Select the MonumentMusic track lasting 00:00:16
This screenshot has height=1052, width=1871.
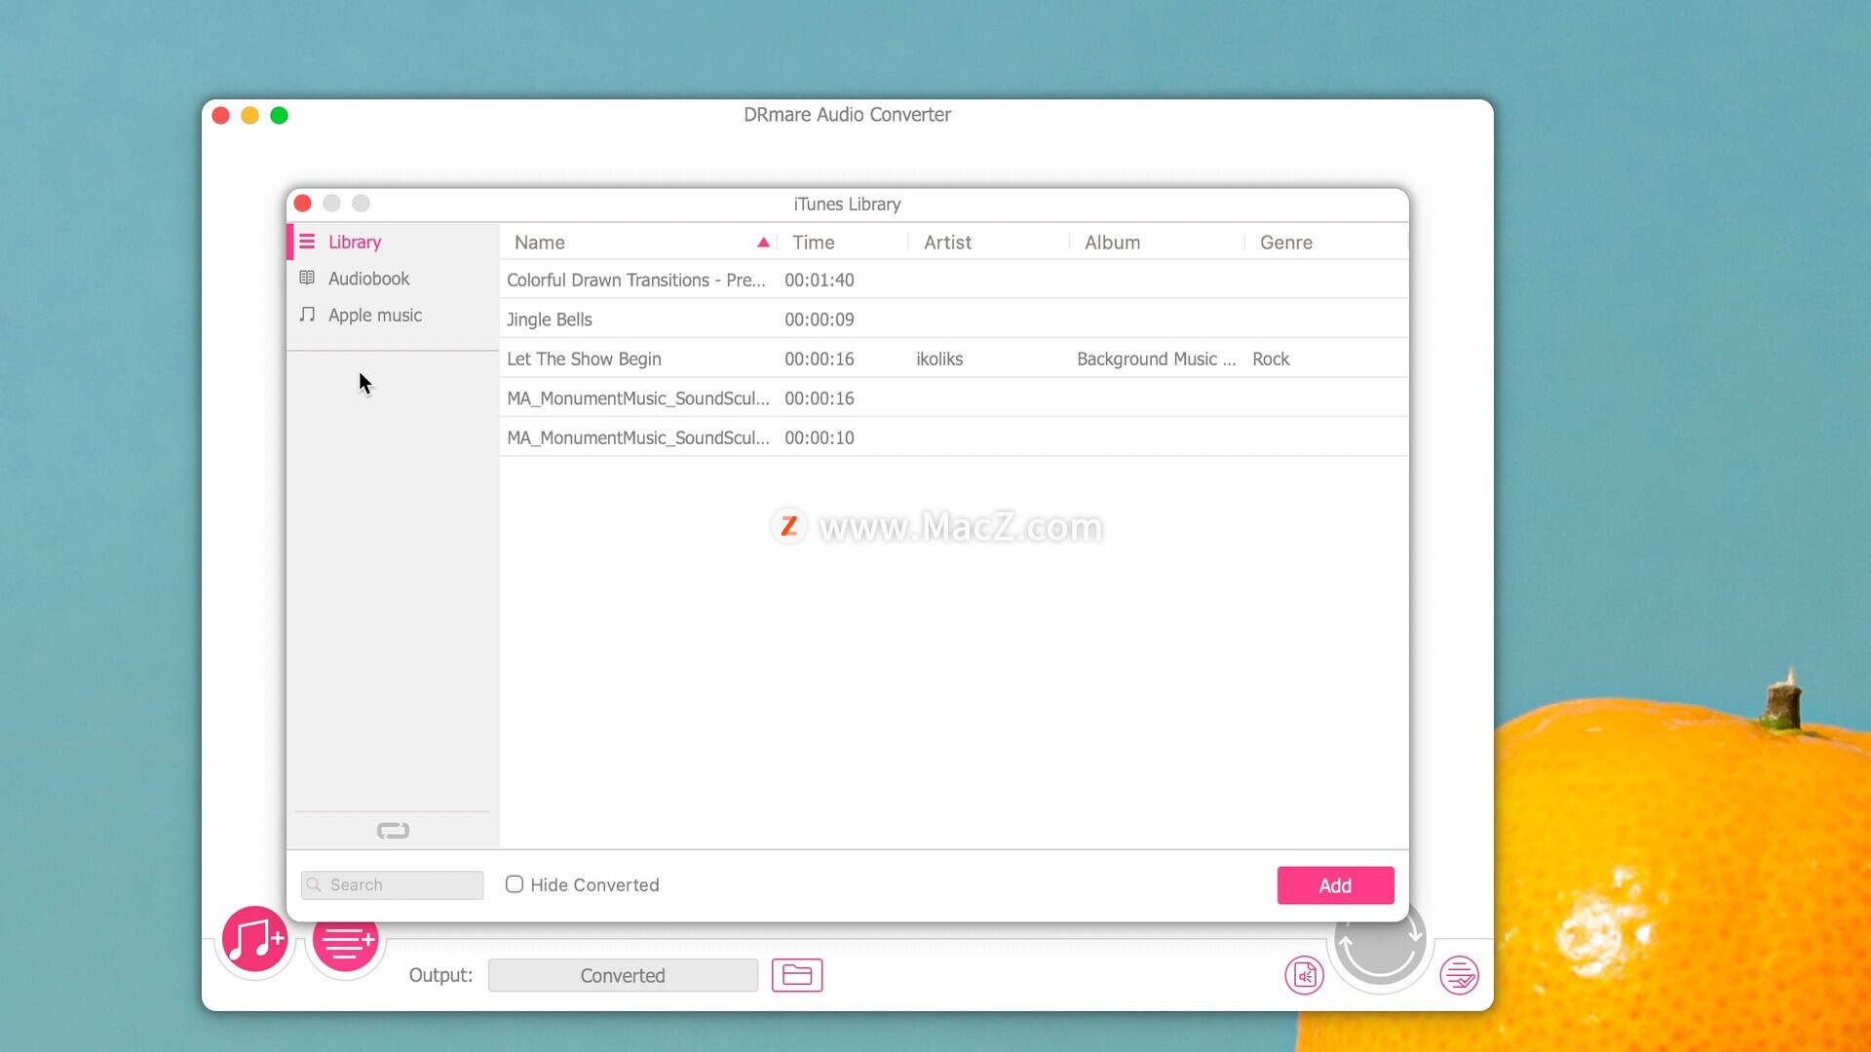point(954,398)
